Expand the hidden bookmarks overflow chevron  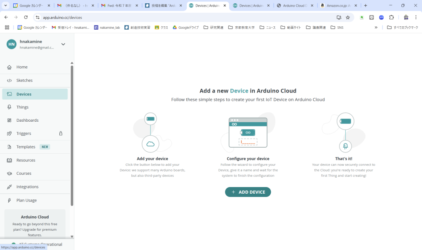coord(376,28)
